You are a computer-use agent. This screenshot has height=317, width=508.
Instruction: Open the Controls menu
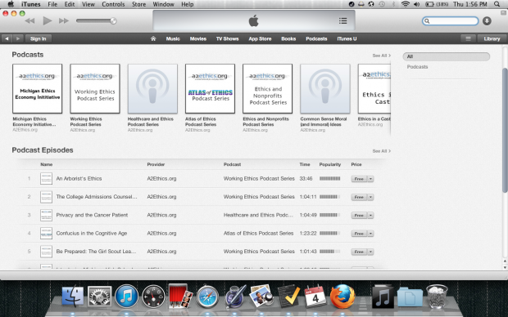tap(113, 4)
